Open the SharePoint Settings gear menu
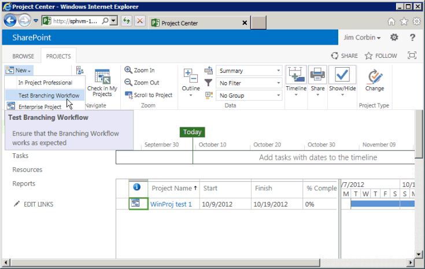This screenshot has height=269, width=425. (394, 38)
